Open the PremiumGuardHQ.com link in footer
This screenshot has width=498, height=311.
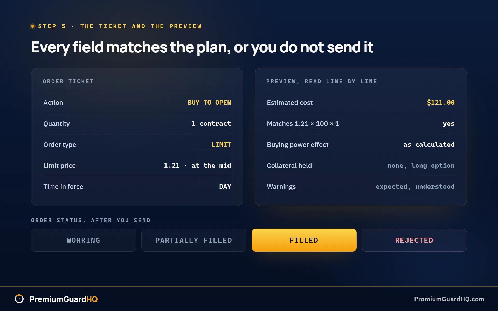tap(449, 299)
